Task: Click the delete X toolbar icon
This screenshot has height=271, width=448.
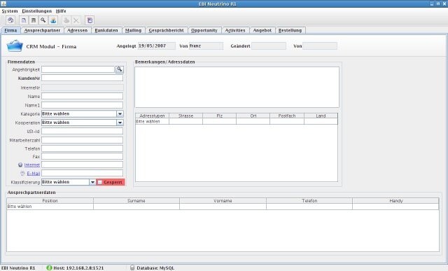Action: coord(76,20)
